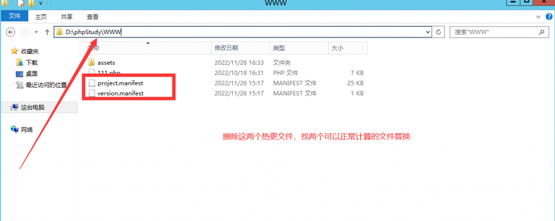Click the date 2022/10/18 16:31
The image size is (555, 221).
(x=239, y=73)
